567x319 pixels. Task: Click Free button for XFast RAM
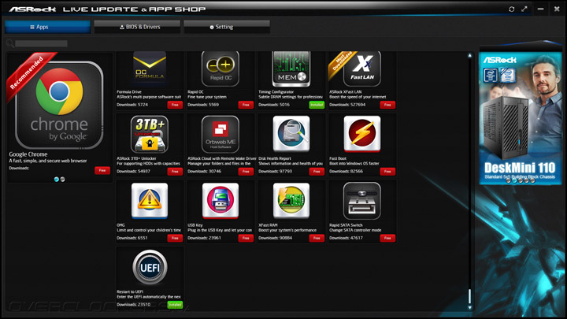coord(317,238)
